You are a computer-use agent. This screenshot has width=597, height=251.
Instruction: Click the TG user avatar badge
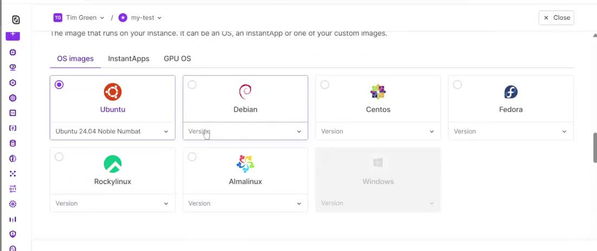point(58,17)
